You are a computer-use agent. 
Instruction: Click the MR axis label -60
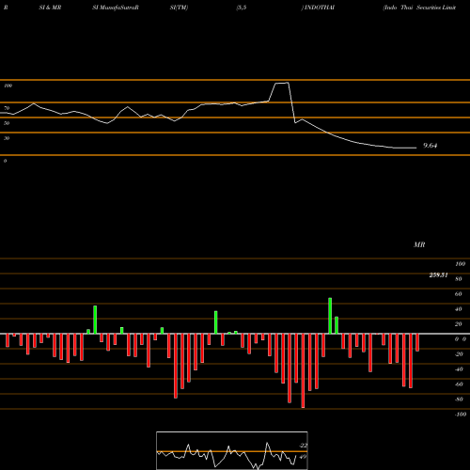click(x=459, y=384)
